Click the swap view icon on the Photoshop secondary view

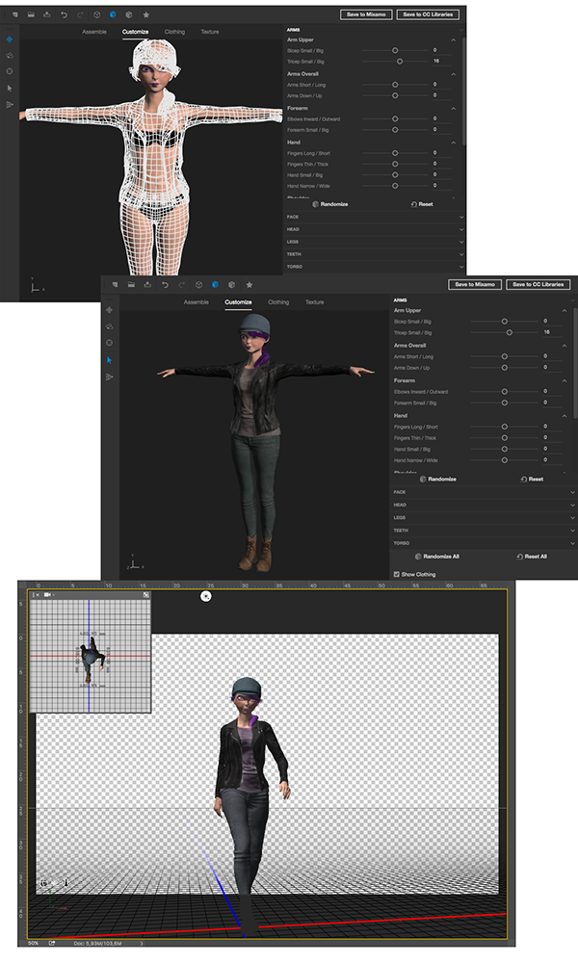tap(145, 595)
